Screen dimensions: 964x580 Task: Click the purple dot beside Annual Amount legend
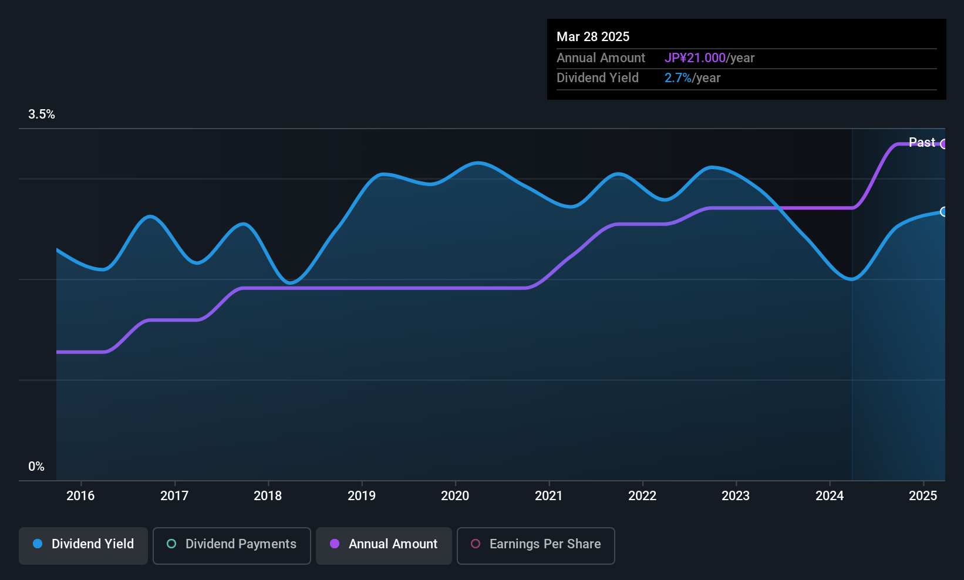click(x=335, y=544)
